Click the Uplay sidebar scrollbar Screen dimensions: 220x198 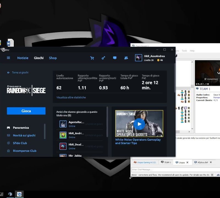click(x=45, y=131)
